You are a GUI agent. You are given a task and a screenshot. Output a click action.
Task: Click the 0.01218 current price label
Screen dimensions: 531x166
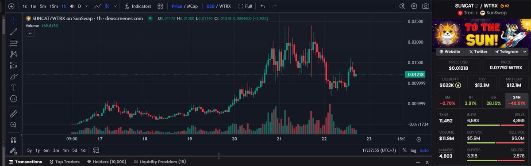(416, 75)
